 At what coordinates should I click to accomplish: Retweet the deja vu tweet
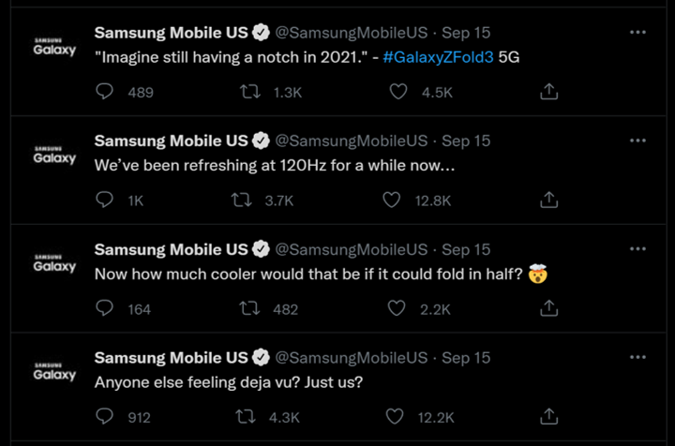[247, 417]
